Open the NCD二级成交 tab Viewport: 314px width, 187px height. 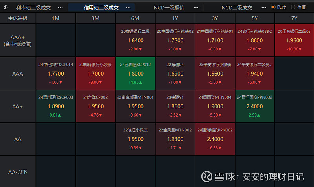237,8
